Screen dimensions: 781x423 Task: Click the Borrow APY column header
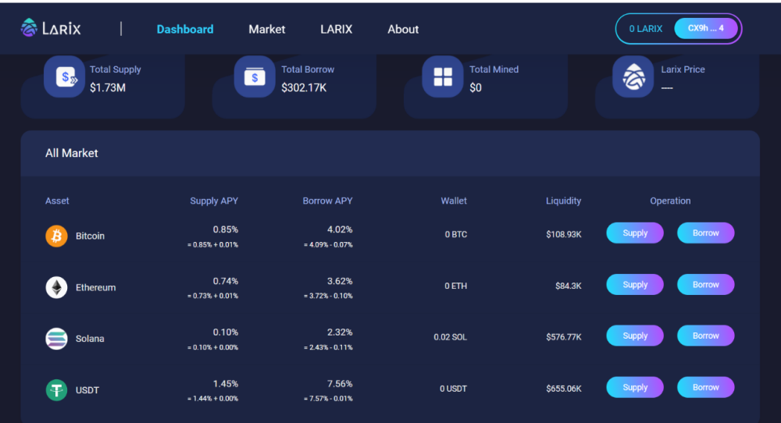coord(327,201)
